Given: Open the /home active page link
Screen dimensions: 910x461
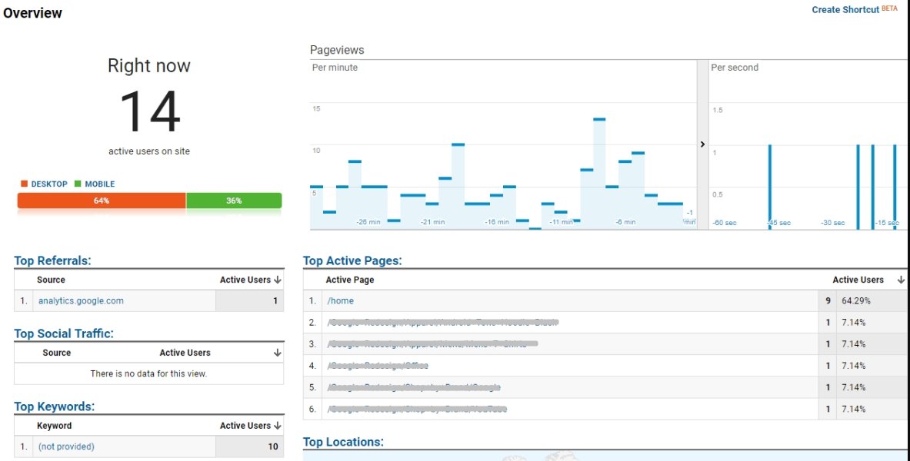Looking at the screenshot, I should 340,301.
